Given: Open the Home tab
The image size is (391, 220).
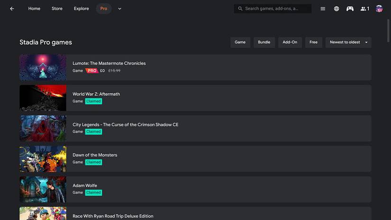Looking at the screenshot, I should (34, 9).
